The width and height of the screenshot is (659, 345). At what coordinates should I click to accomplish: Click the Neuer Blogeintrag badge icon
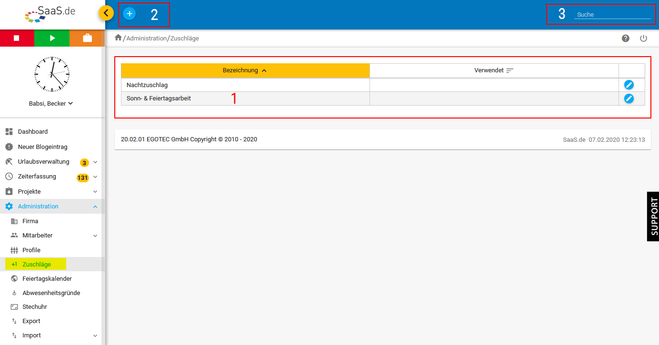pos(9,147)
